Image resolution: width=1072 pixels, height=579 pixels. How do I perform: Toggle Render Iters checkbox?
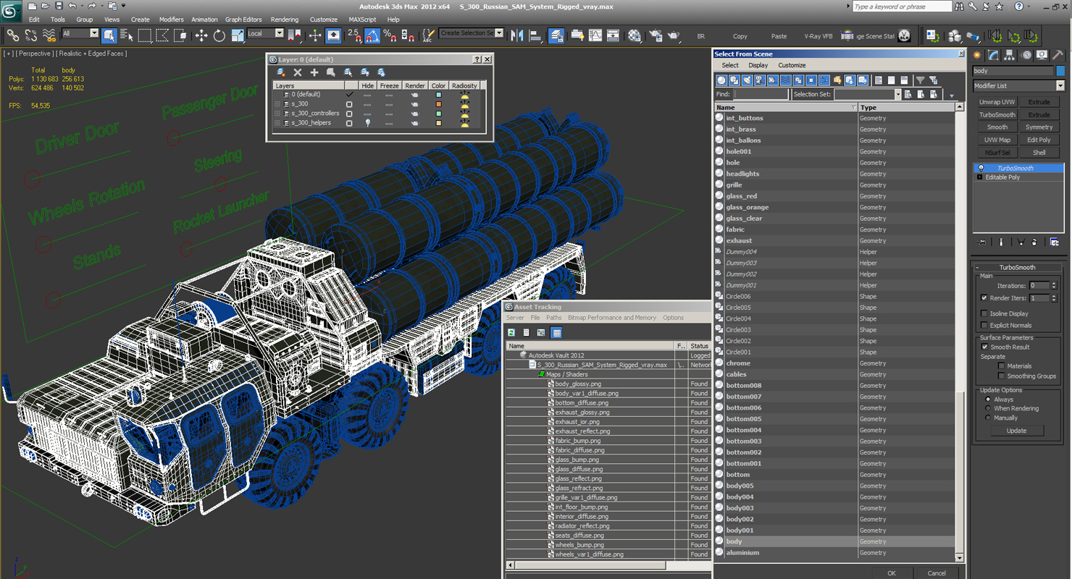pyautogui.click(x=984, y=297)
